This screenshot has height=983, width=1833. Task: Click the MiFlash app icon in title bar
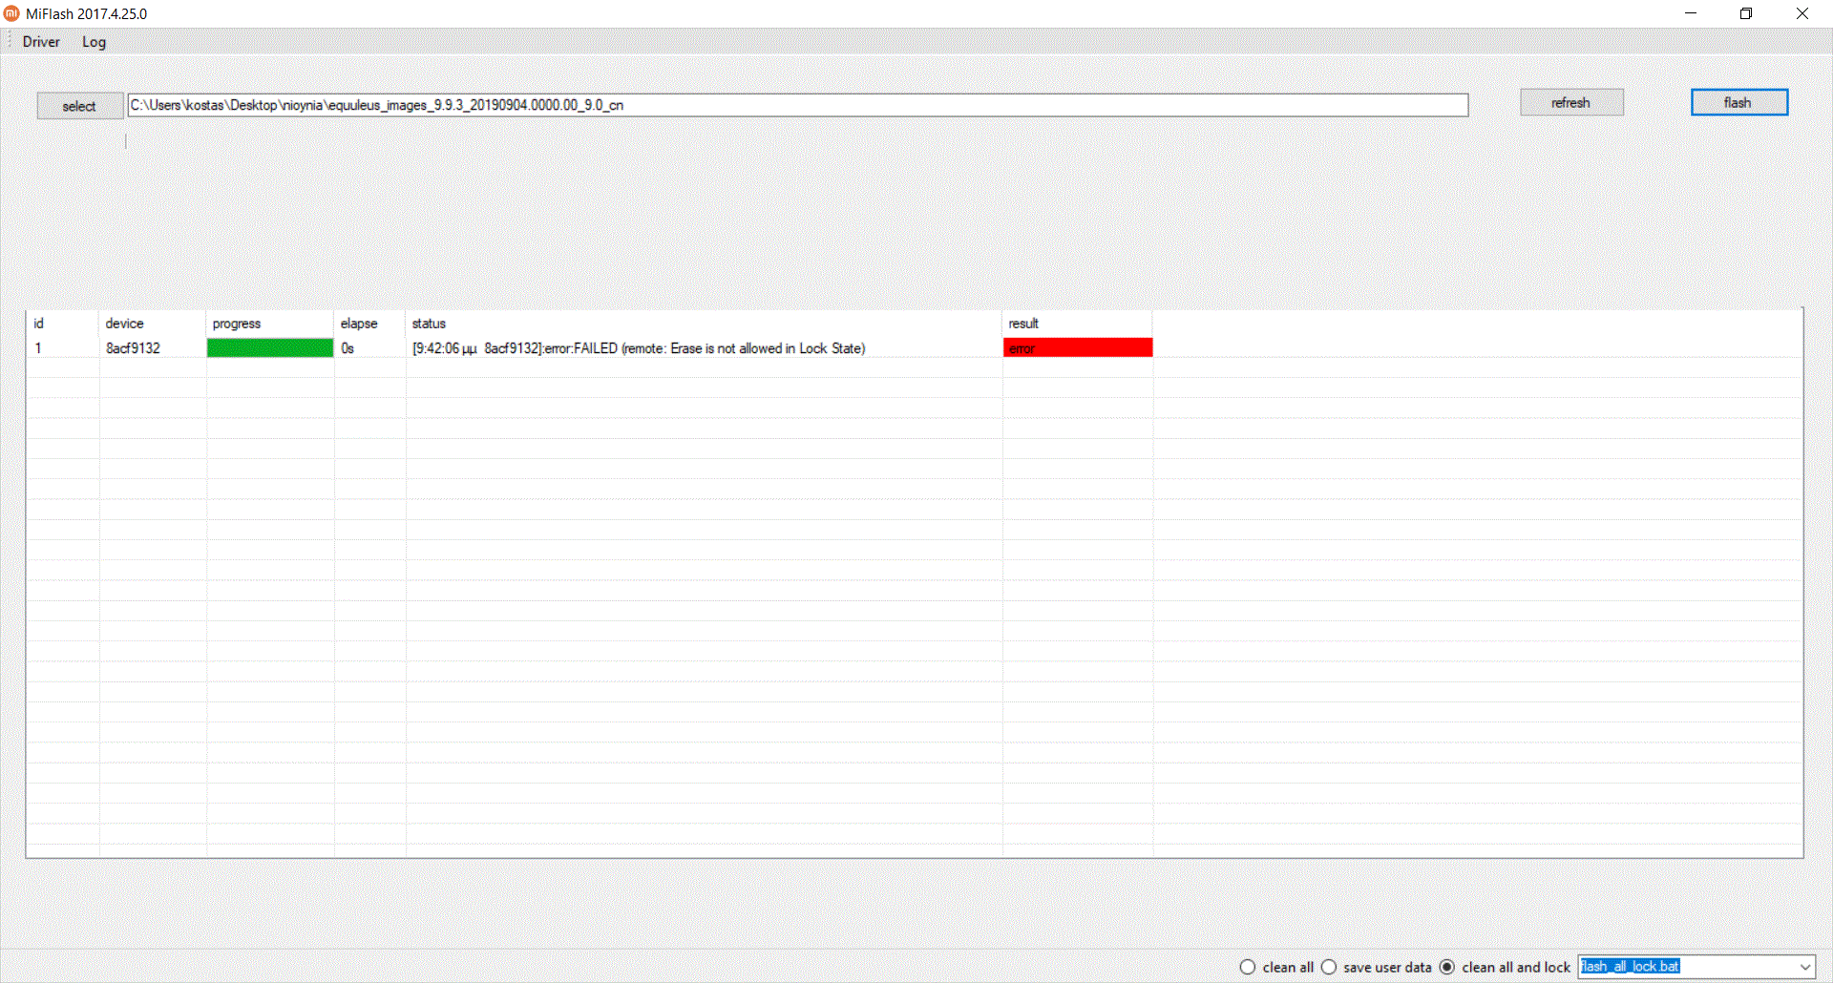tap(11, 13)
